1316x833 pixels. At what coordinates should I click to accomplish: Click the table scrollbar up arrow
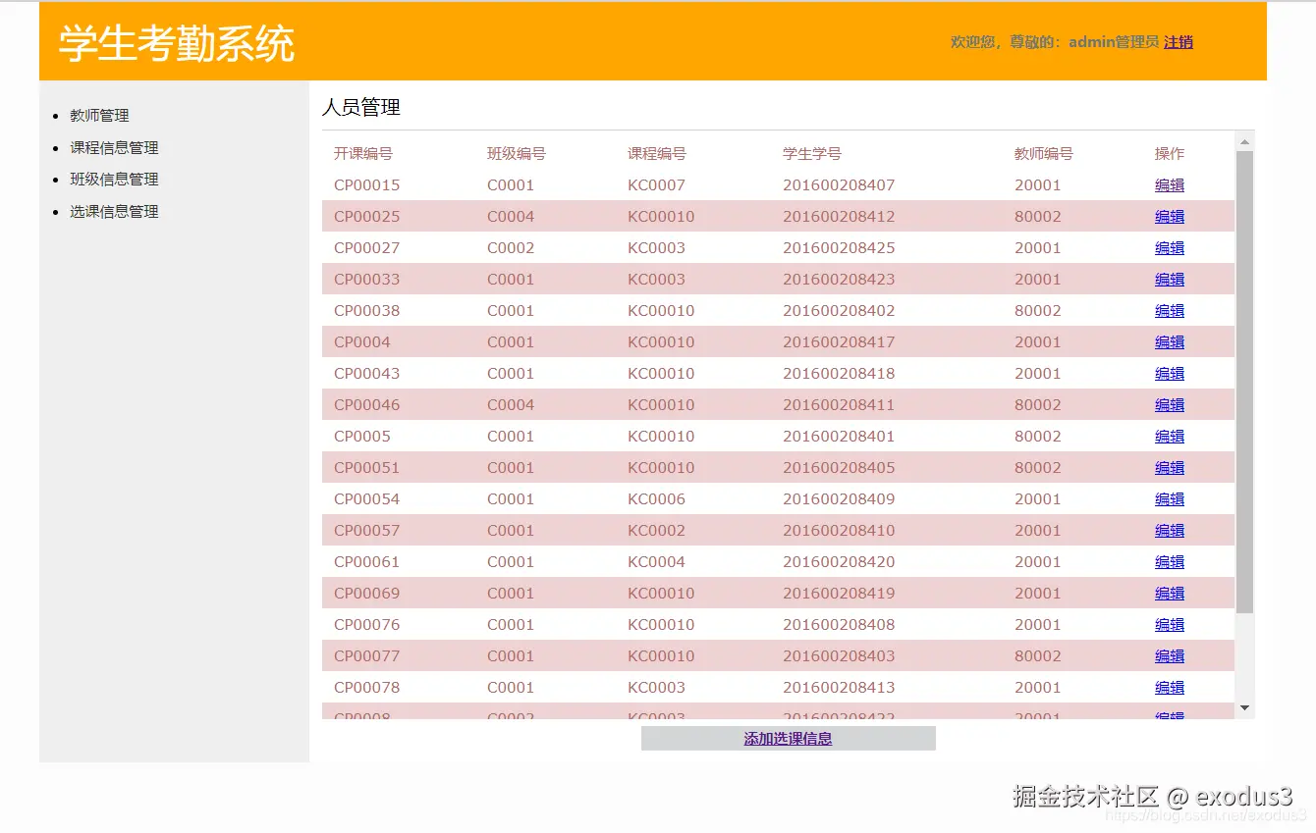coord(1244,141)
